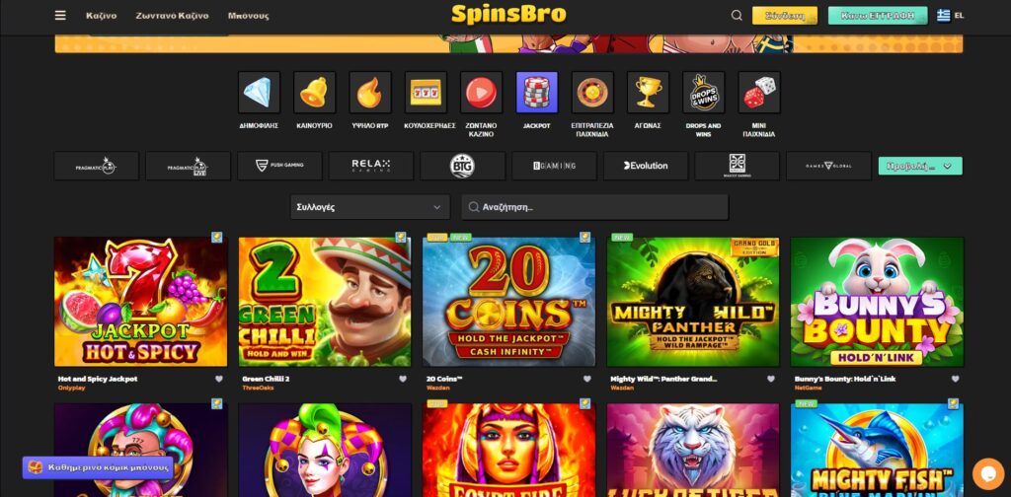Expand the Συλλογές collections dropdown
This screenshot has height=497, width=1011.
[x=369, y=207]
